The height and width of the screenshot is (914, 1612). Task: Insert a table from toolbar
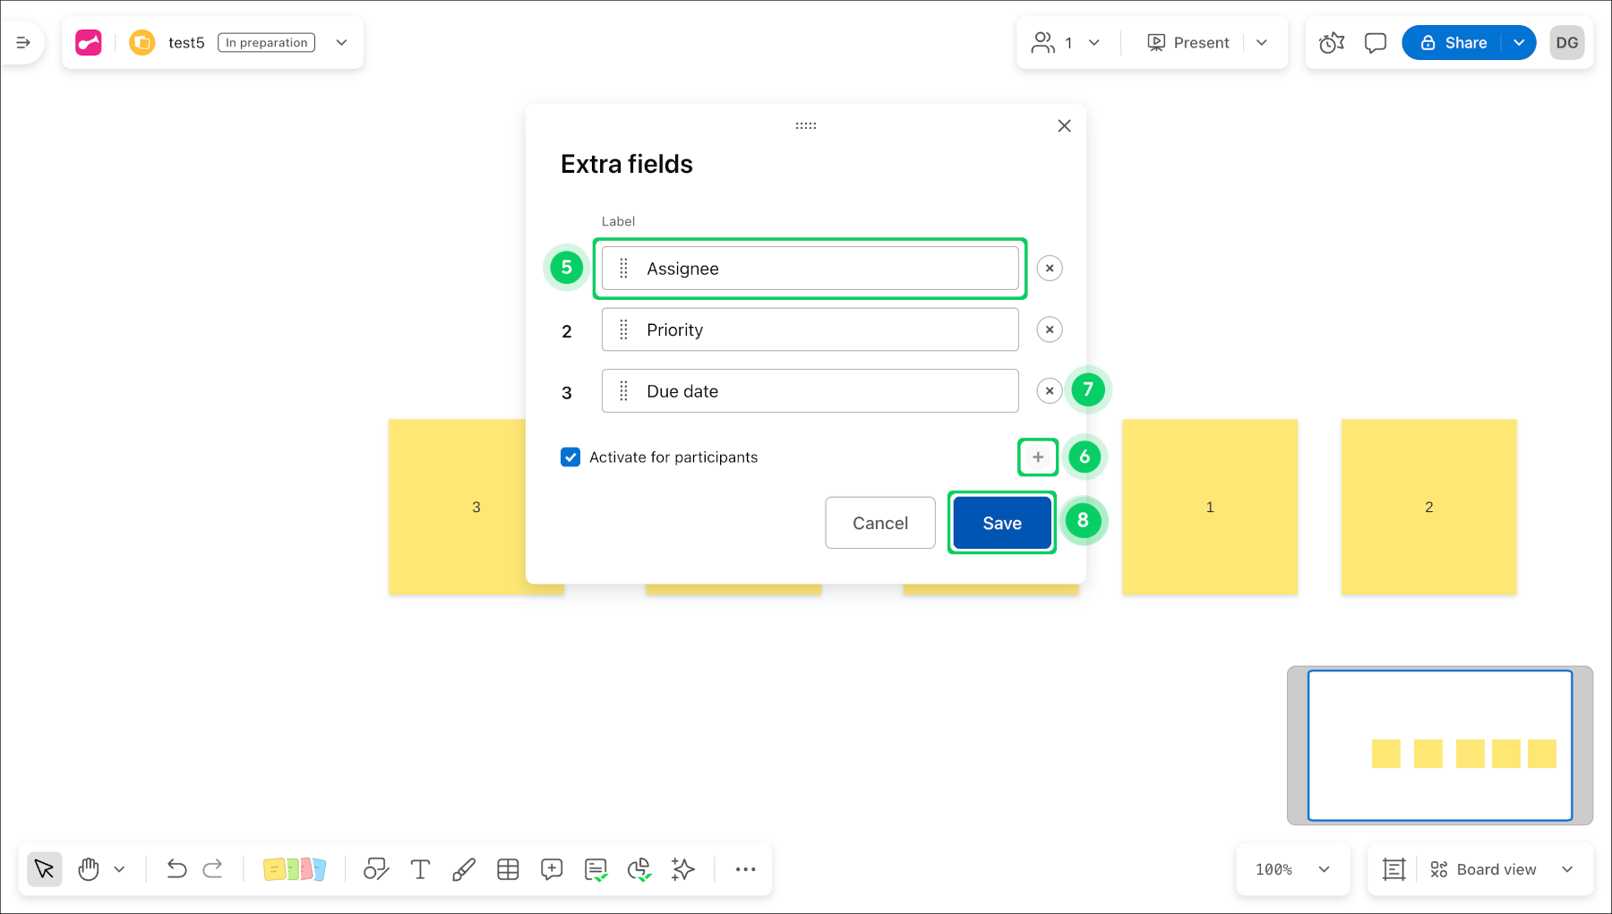(508, 869)
